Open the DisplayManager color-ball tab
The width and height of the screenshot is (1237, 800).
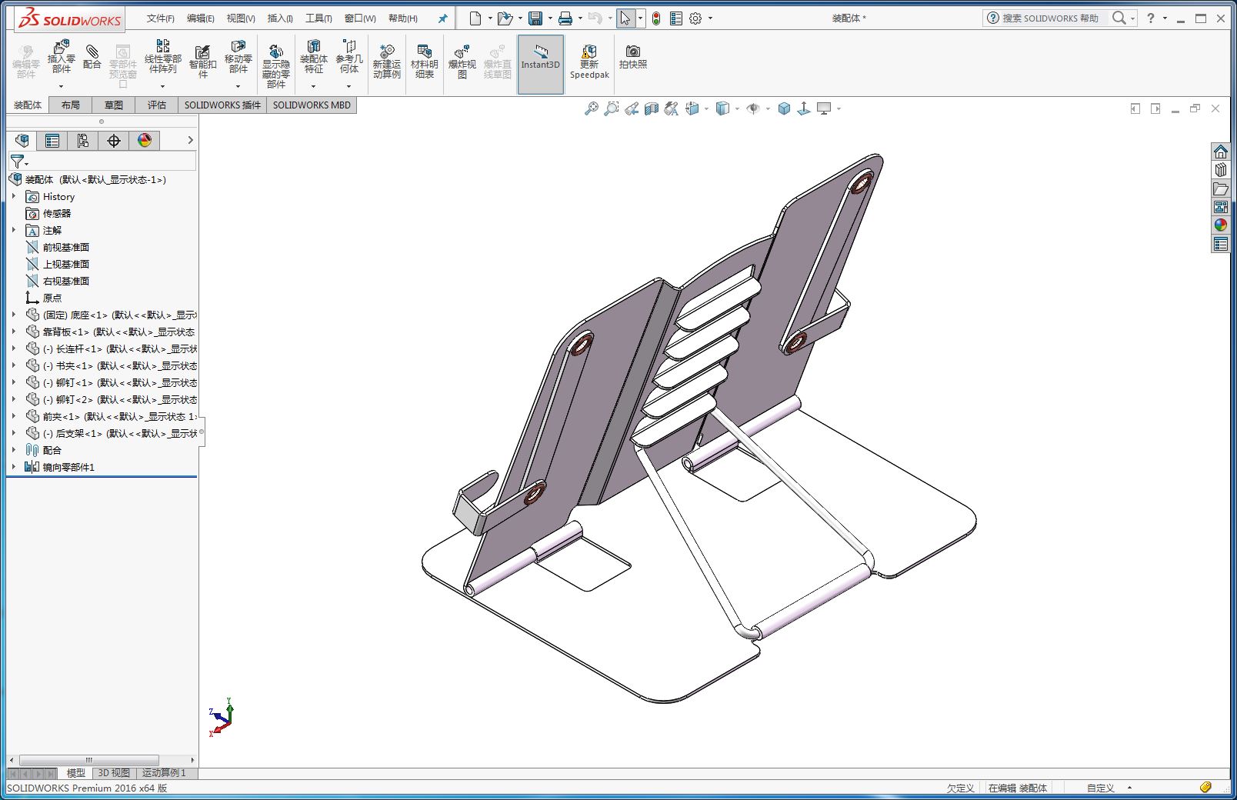(x=145, y=141)
